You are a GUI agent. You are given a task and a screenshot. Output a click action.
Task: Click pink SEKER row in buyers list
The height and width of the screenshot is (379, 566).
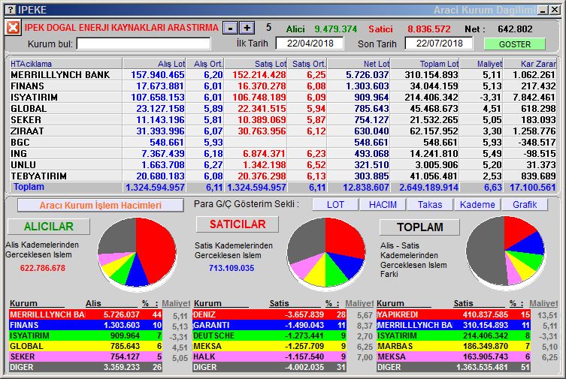tap(86, 356)
